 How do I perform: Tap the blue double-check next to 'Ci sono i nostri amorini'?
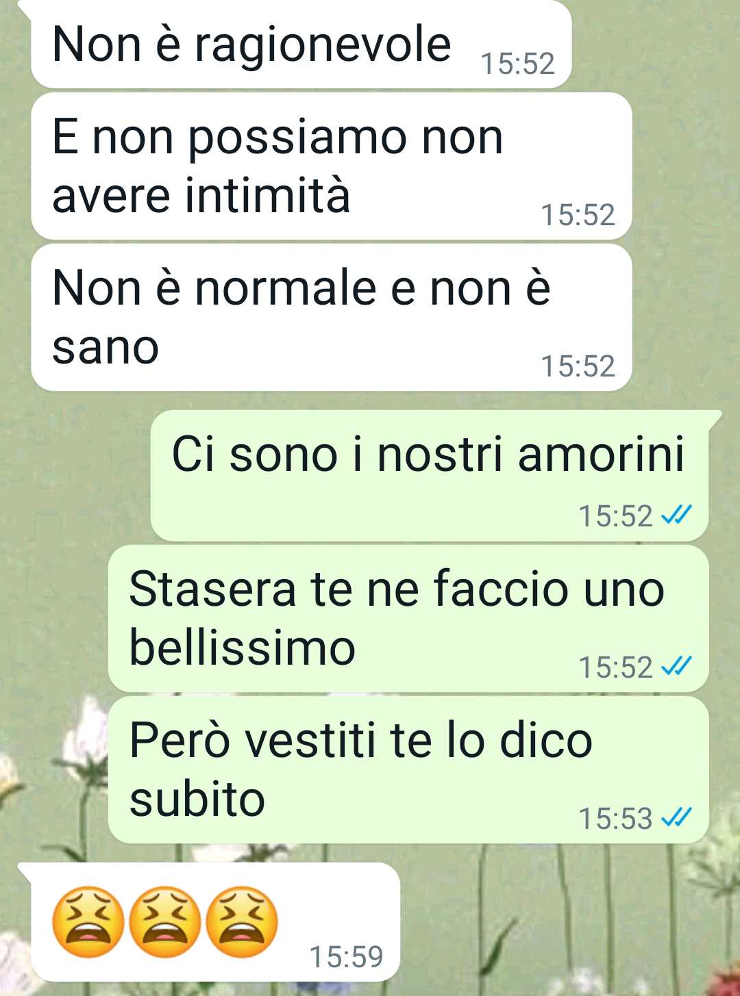pos(676,515)
